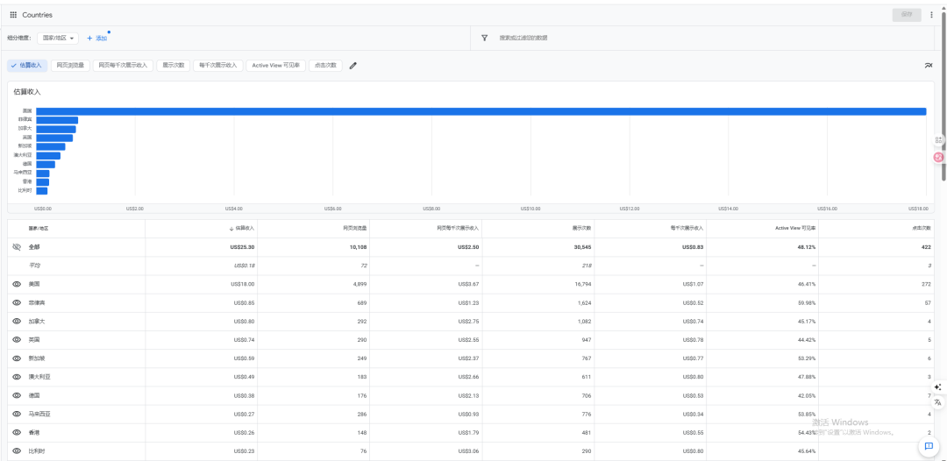Open the feedback chat icon at bottom right
Screen dimensions: 947x461
pyautogui.click(x=929, y=446)
